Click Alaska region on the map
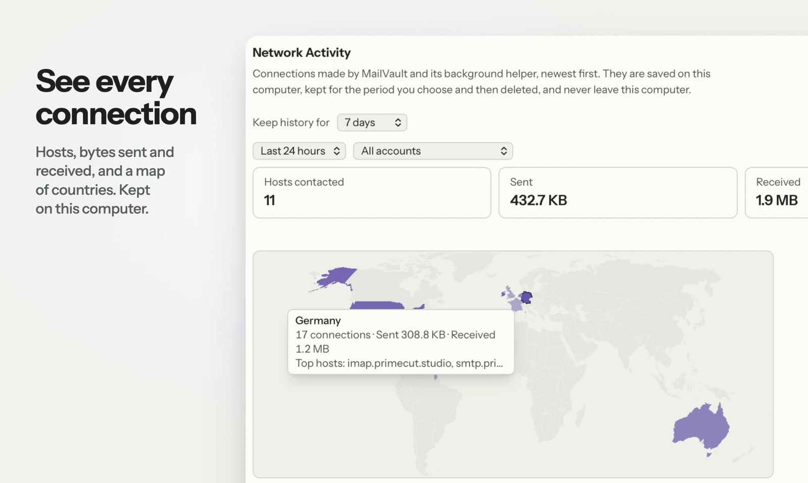This screenshot has height=483, width=808. click(335, 277)
